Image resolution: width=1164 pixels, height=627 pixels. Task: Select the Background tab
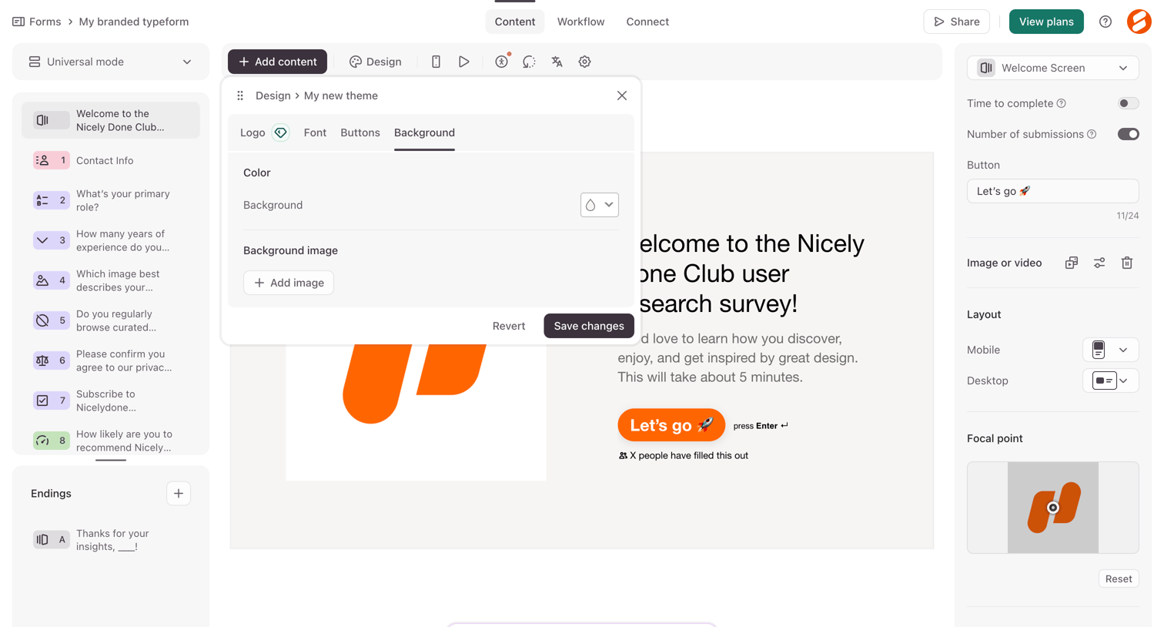click(424, 132)
